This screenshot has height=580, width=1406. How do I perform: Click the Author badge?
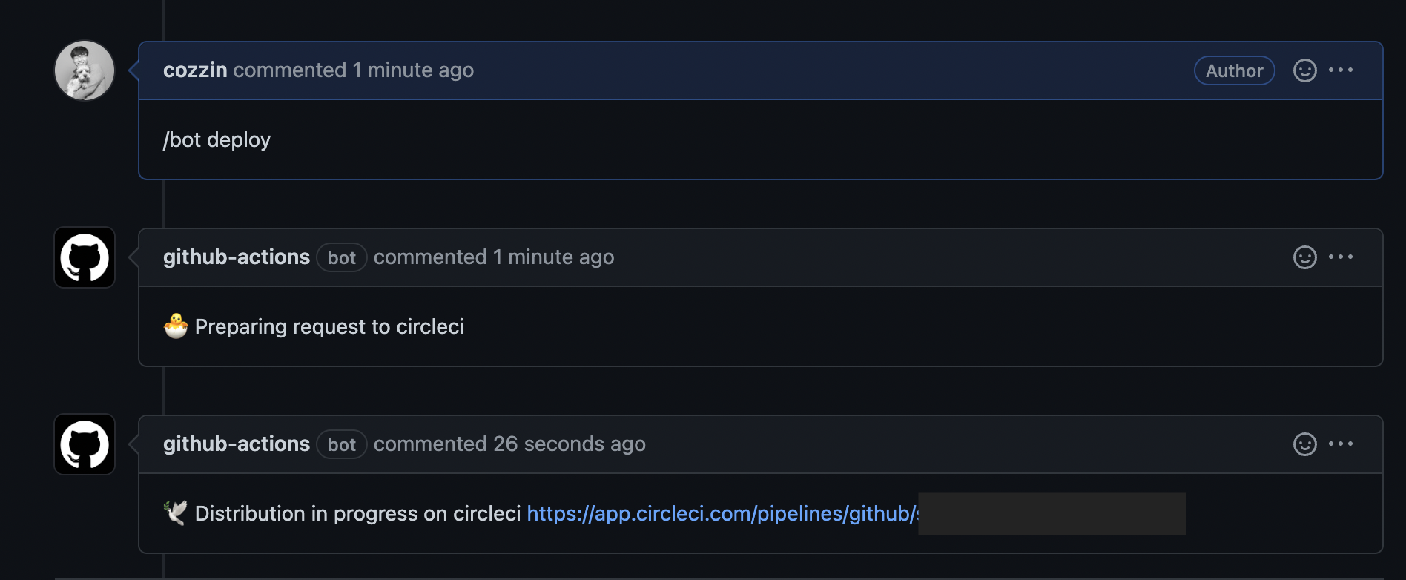[1234, 70]
